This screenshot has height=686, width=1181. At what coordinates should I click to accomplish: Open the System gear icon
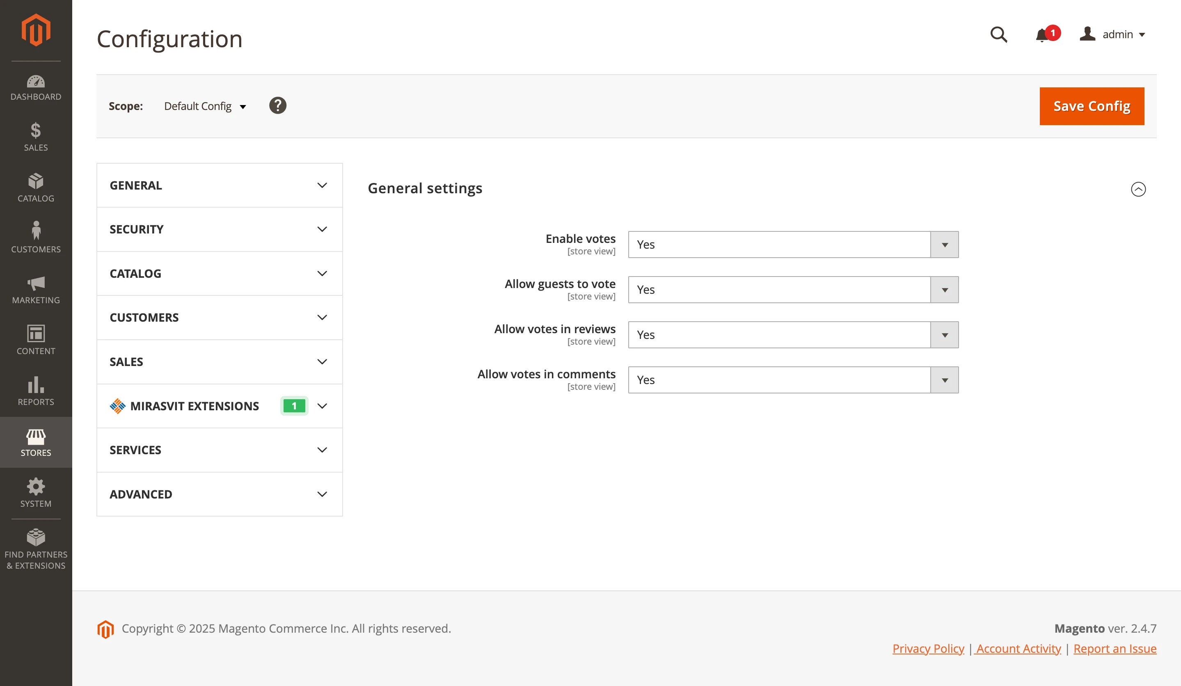36,487
